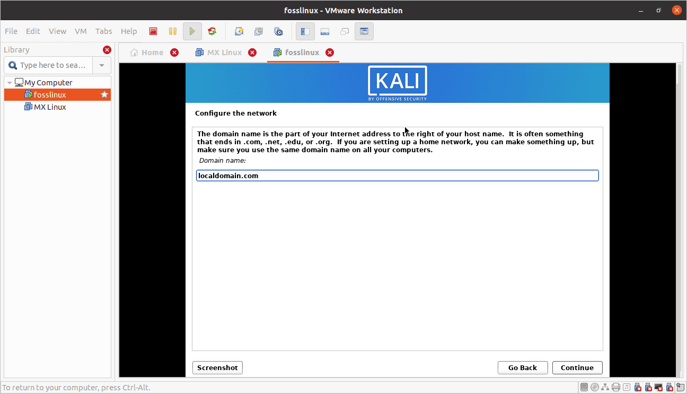The height and width of the screenshot is (394, 687).
Task: Collapse the My Computer tree node
Action: click(10, 83)
